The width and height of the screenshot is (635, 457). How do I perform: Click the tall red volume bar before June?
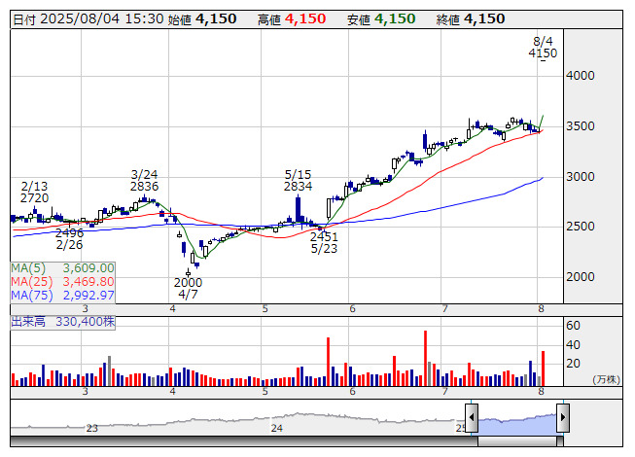click(328, 362)
